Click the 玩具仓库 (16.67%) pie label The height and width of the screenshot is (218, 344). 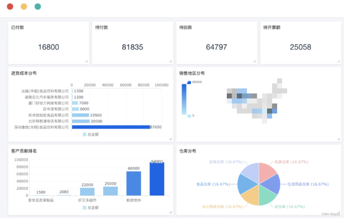(291, 162)
